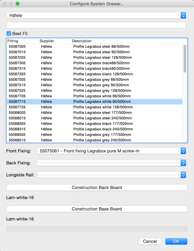Sort list by Fitting column header
194x251 pixels.
tap(23, 41)
